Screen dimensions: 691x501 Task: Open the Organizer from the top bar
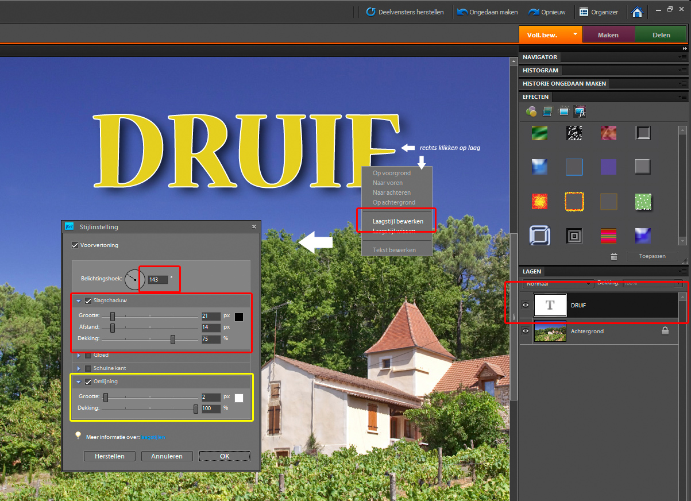click(x=598, y=11)
